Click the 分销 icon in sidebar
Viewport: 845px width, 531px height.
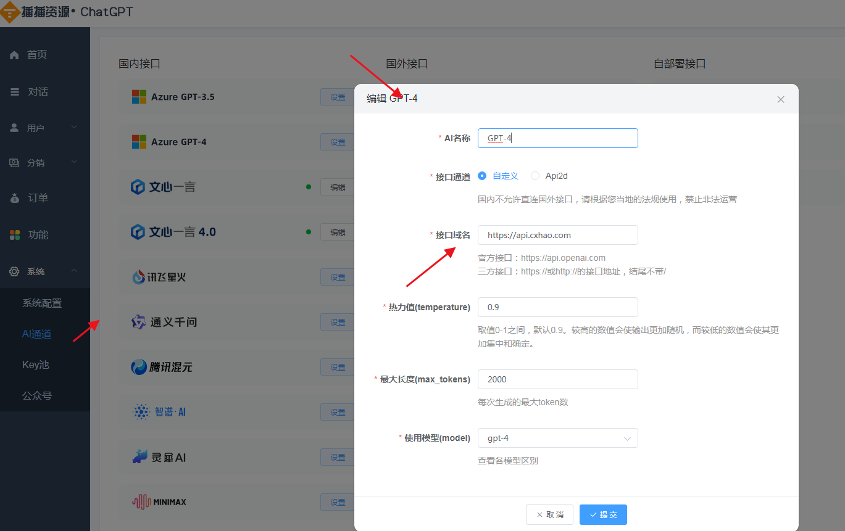point(14,163)
